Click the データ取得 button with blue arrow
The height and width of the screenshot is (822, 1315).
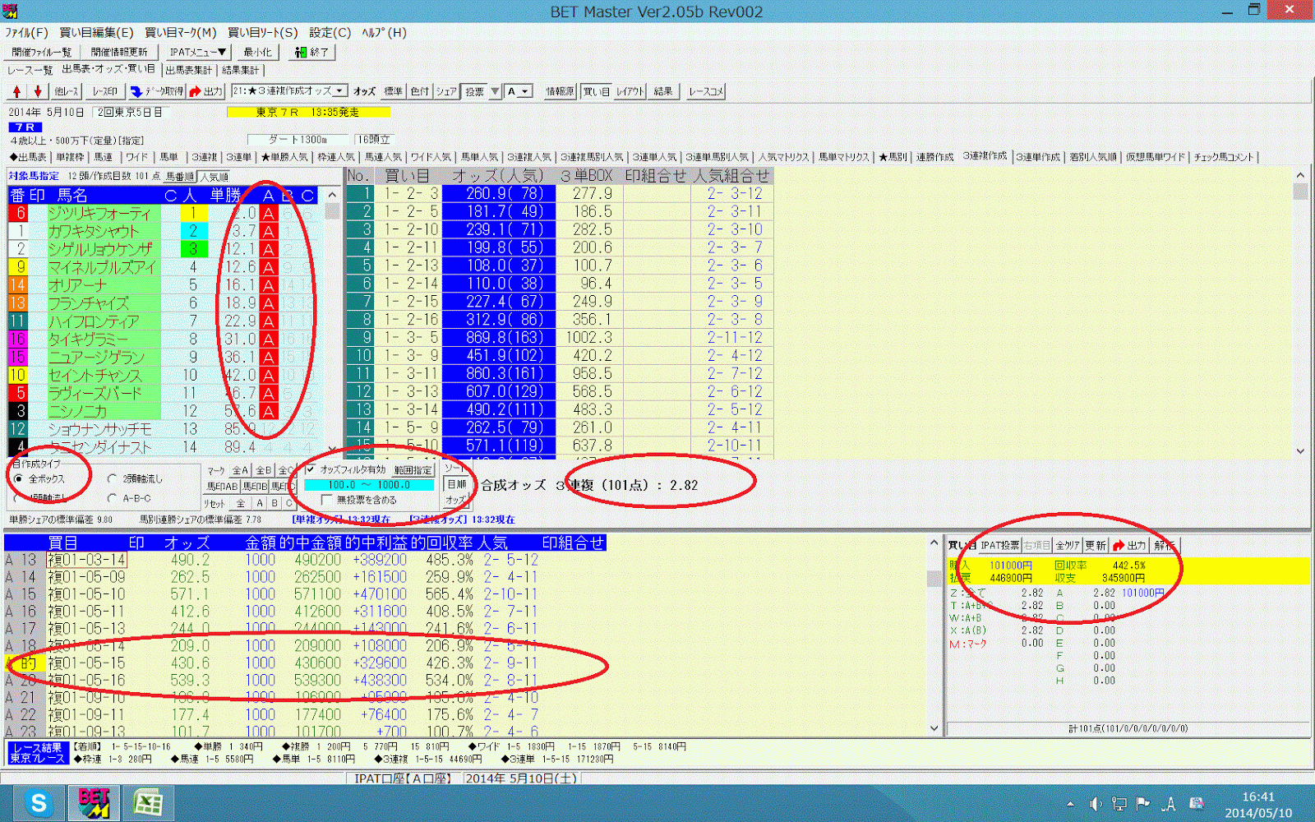[157, 91]
